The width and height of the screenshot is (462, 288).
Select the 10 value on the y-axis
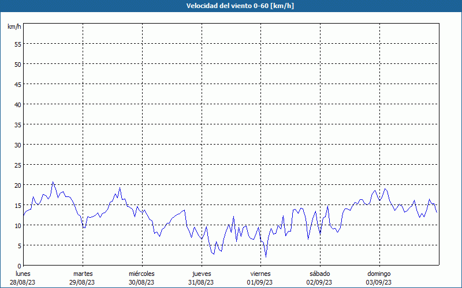(x=18, y=225)
